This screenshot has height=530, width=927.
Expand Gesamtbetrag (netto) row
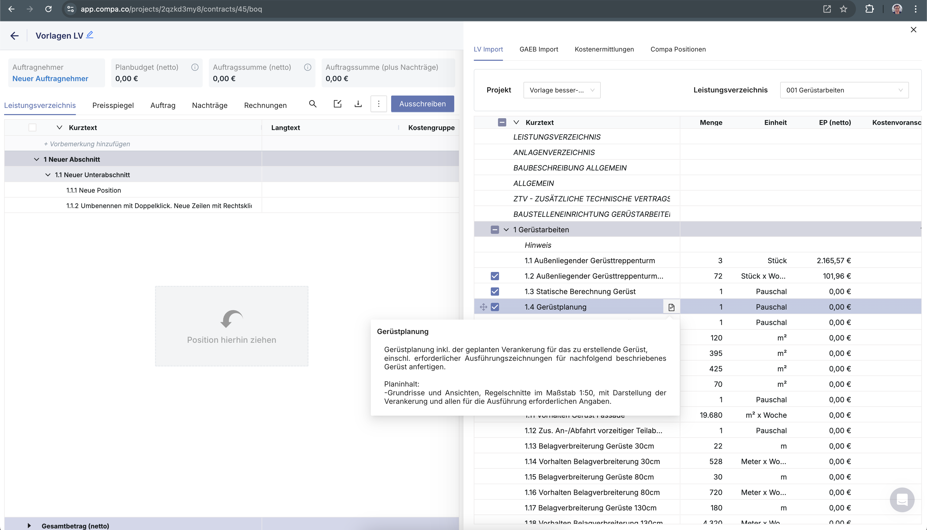29,526
